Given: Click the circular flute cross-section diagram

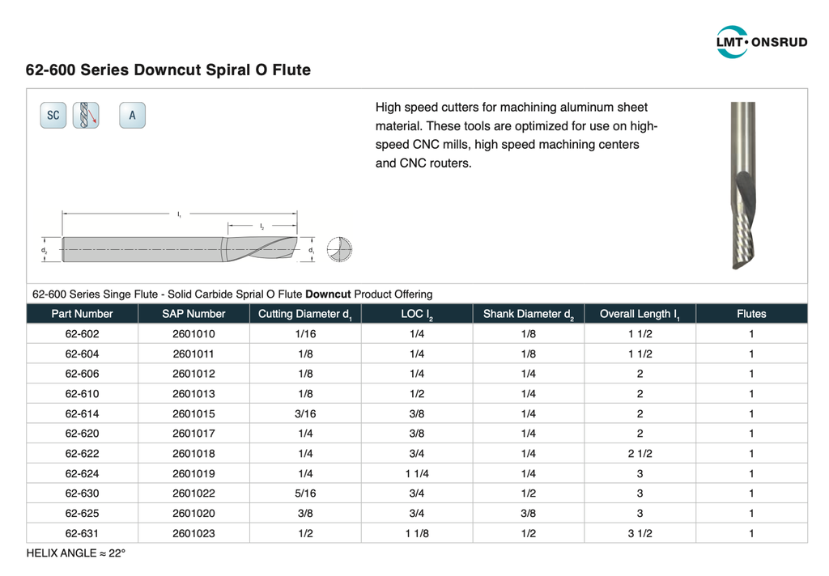Looking at the screenshot, I should pyautogui.click(x=340, y=250).
